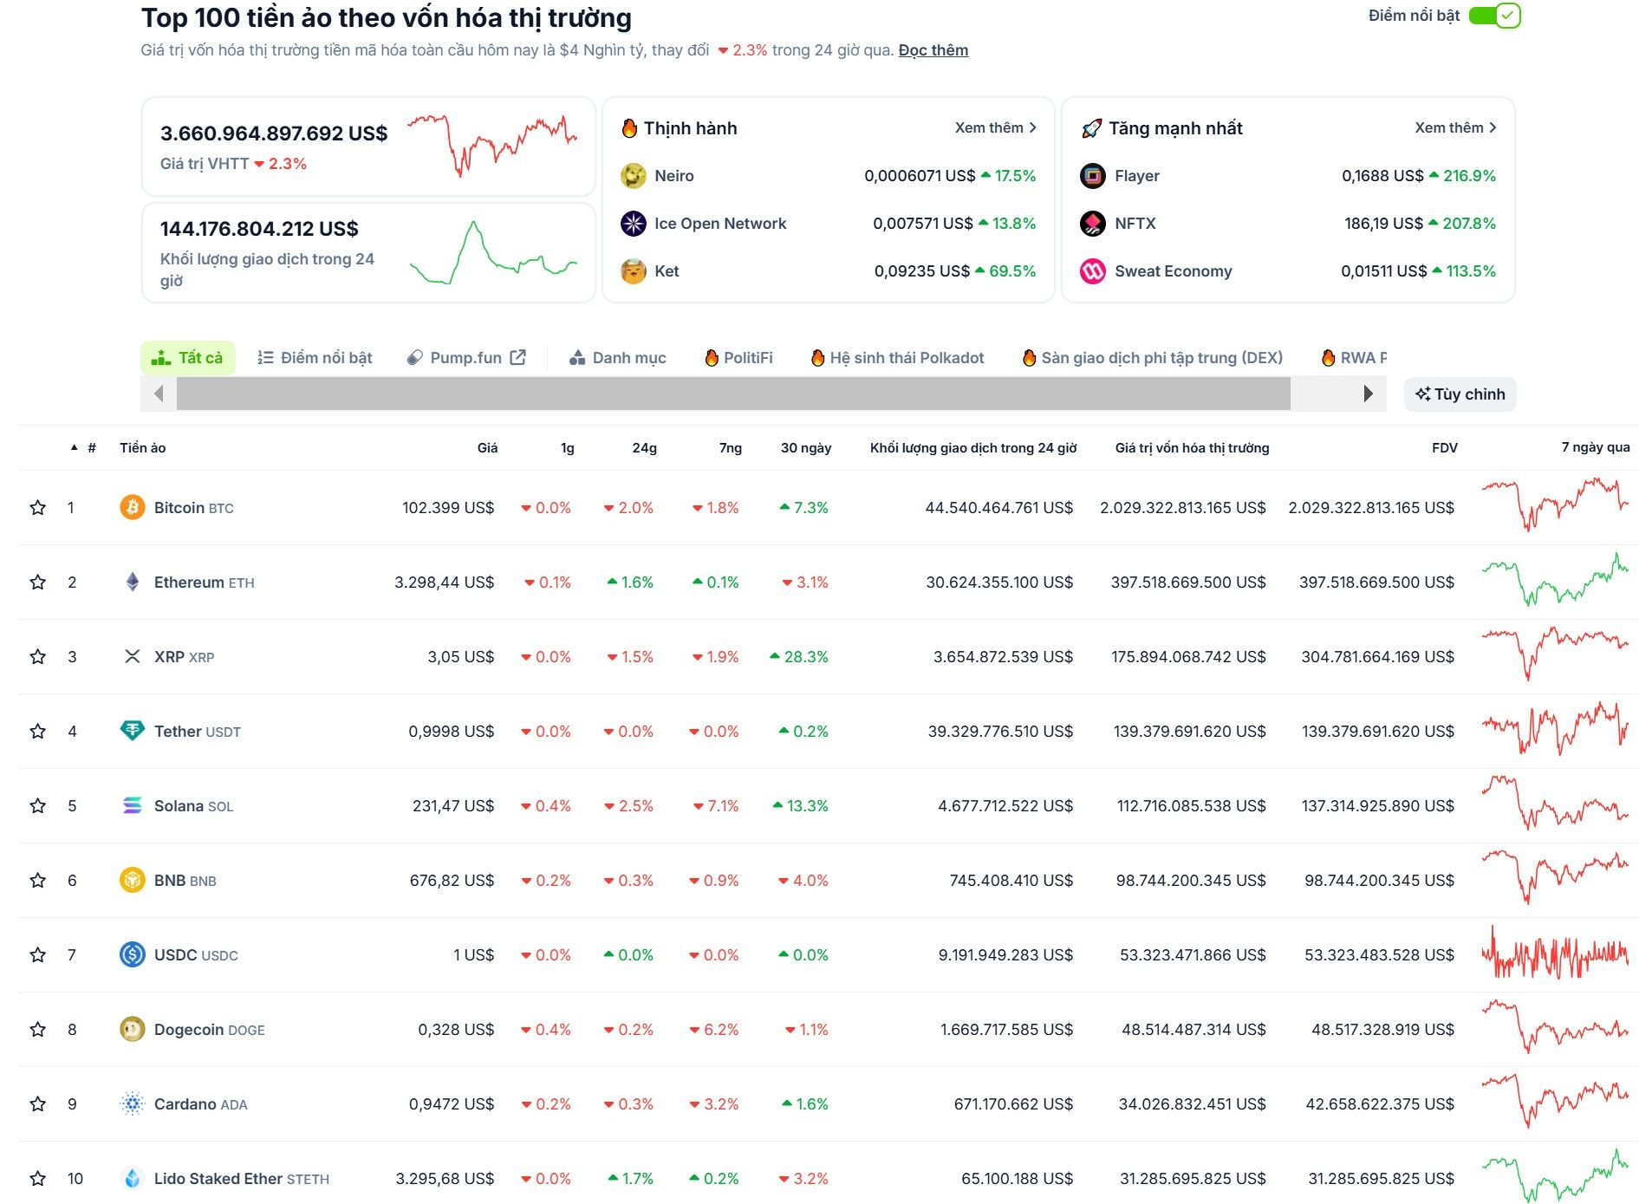Click the Tùy chỉnh customize button
This screenshot has width=1639, height=1204.
click(x=1460, y=394)
